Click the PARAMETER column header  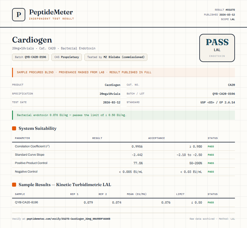click(x=22, y=138)
